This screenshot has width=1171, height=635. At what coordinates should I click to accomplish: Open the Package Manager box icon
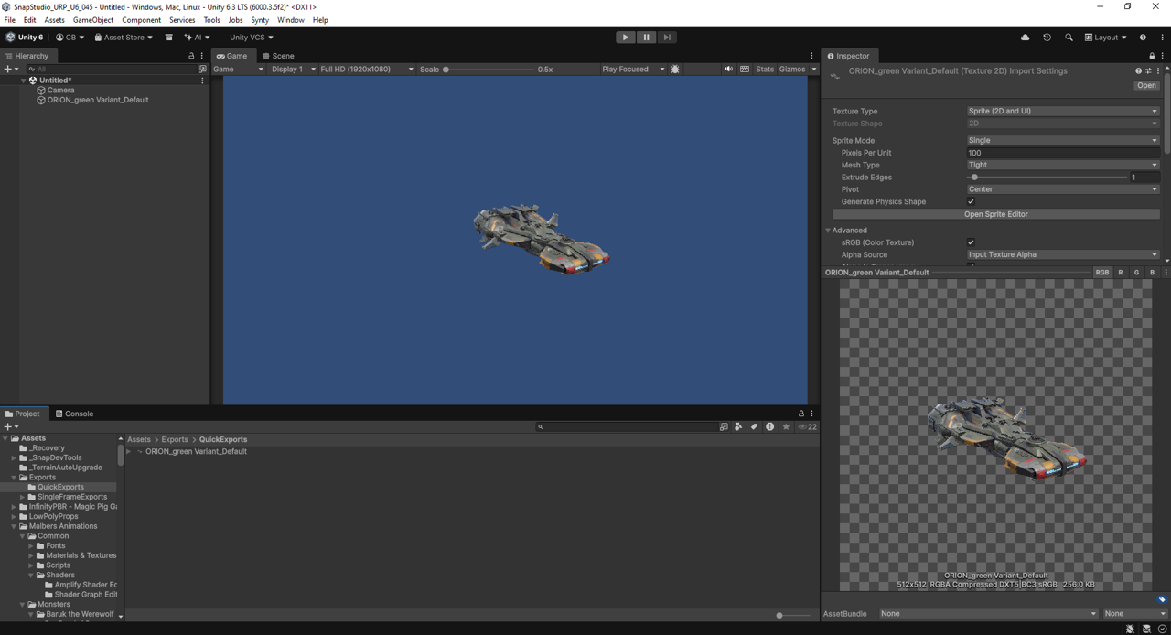168,38
